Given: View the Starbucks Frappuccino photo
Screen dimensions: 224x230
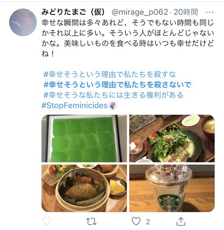Looking at the screenshot, I should (x=172, y=188).
